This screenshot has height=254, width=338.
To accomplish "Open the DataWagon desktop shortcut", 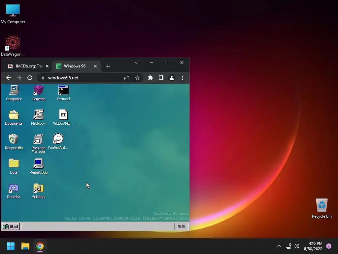I will click(13, 46).
